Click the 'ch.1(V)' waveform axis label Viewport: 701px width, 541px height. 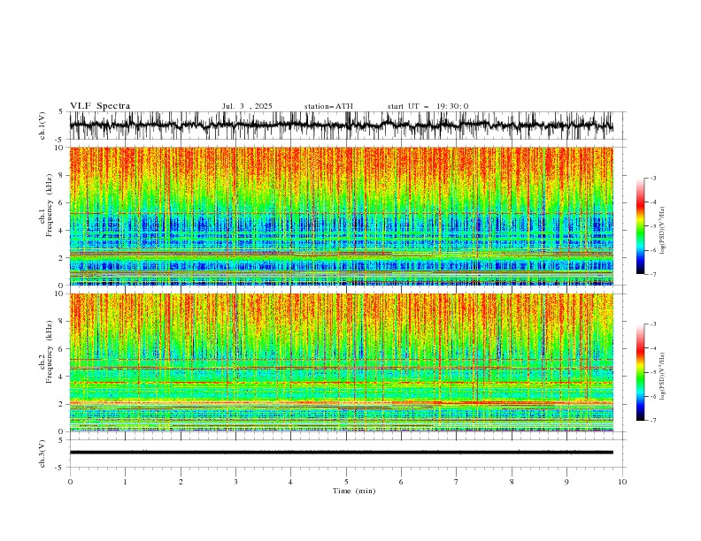[42, 126]
